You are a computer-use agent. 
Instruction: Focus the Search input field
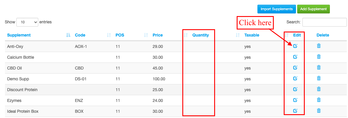click(324, 22)
